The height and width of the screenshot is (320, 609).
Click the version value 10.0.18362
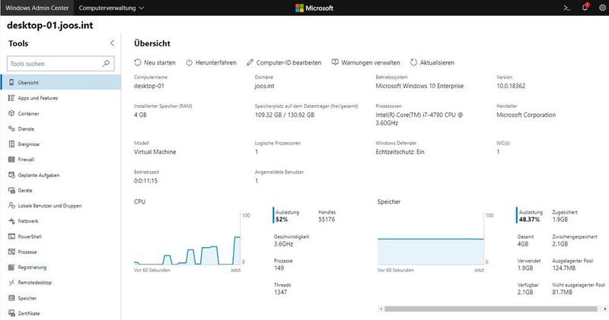coord(511,86)
